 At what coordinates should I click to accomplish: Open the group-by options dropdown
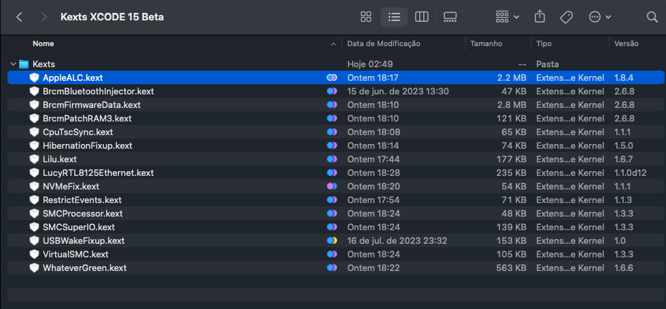(507, 17)
